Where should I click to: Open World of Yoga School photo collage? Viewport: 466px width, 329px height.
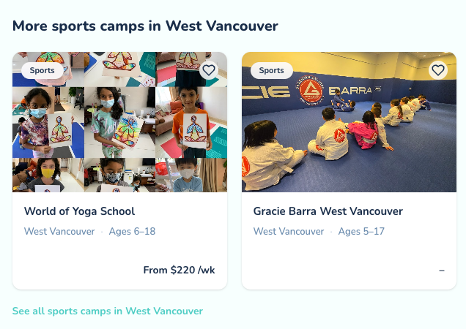(x=119, y=122)
